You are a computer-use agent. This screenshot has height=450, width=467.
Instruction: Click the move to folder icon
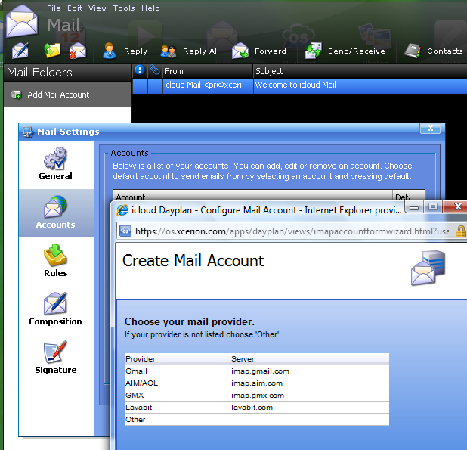[x=52, y=51]
